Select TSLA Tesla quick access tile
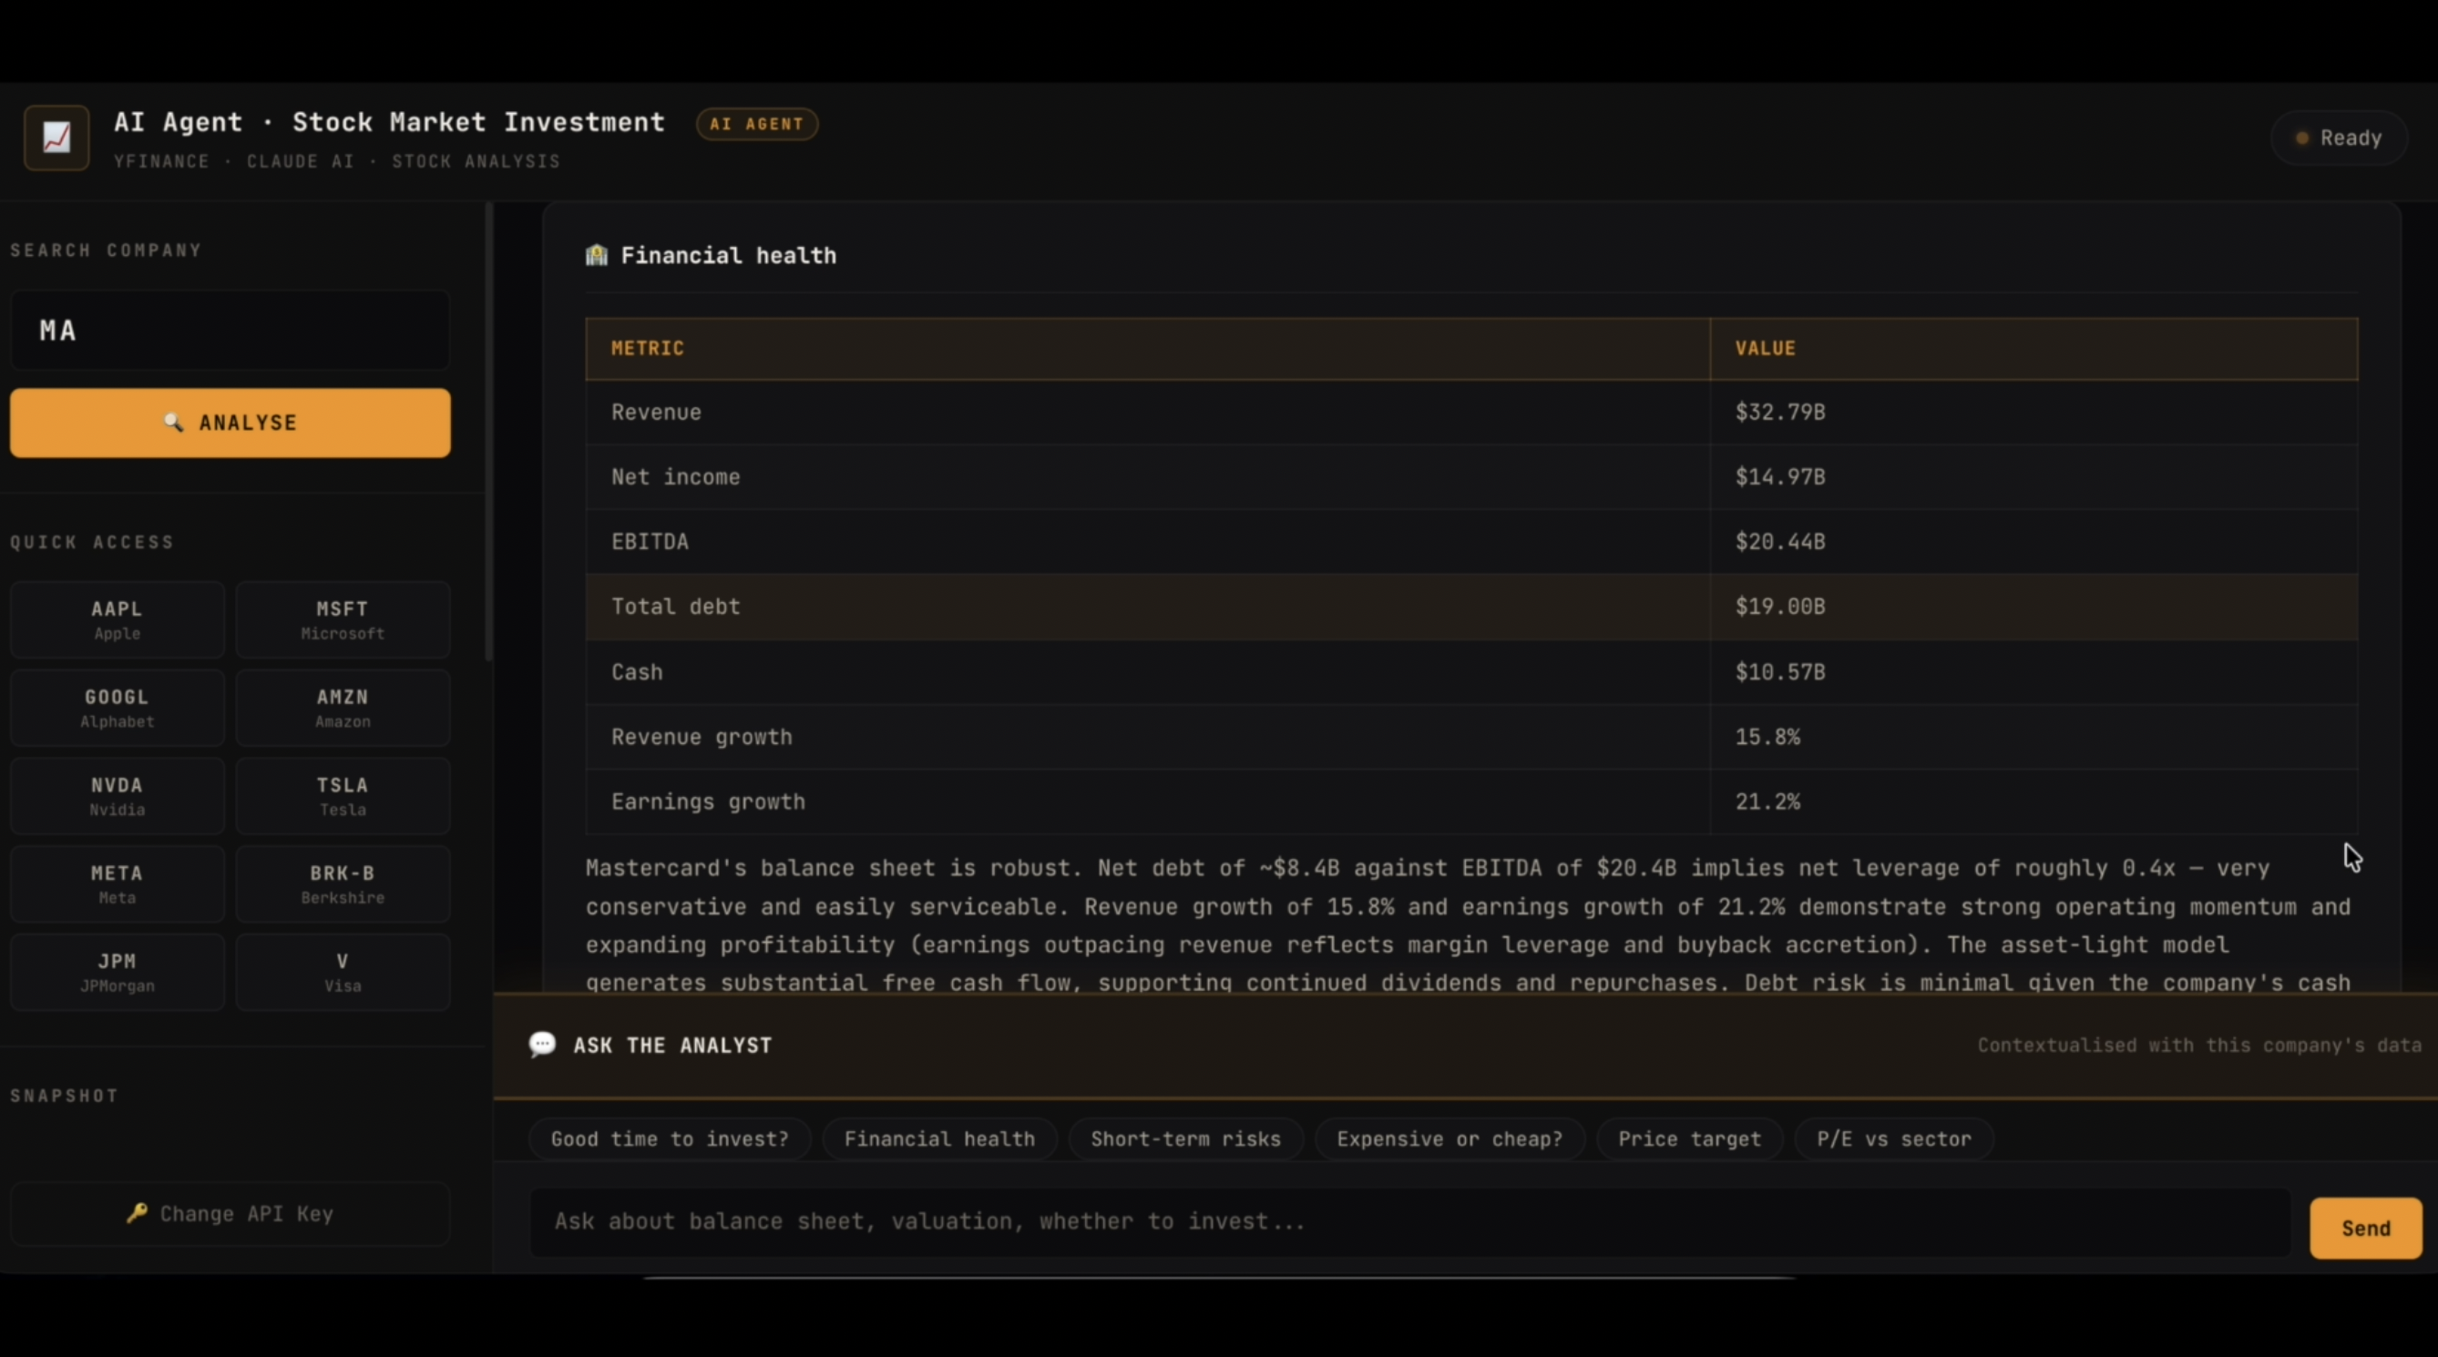The image size is (2438, 1357). [343, 796]
